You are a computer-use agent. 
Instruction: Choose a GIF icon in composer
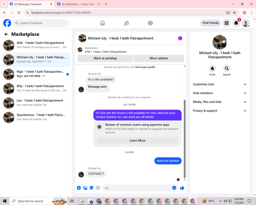tap(98, 188)
